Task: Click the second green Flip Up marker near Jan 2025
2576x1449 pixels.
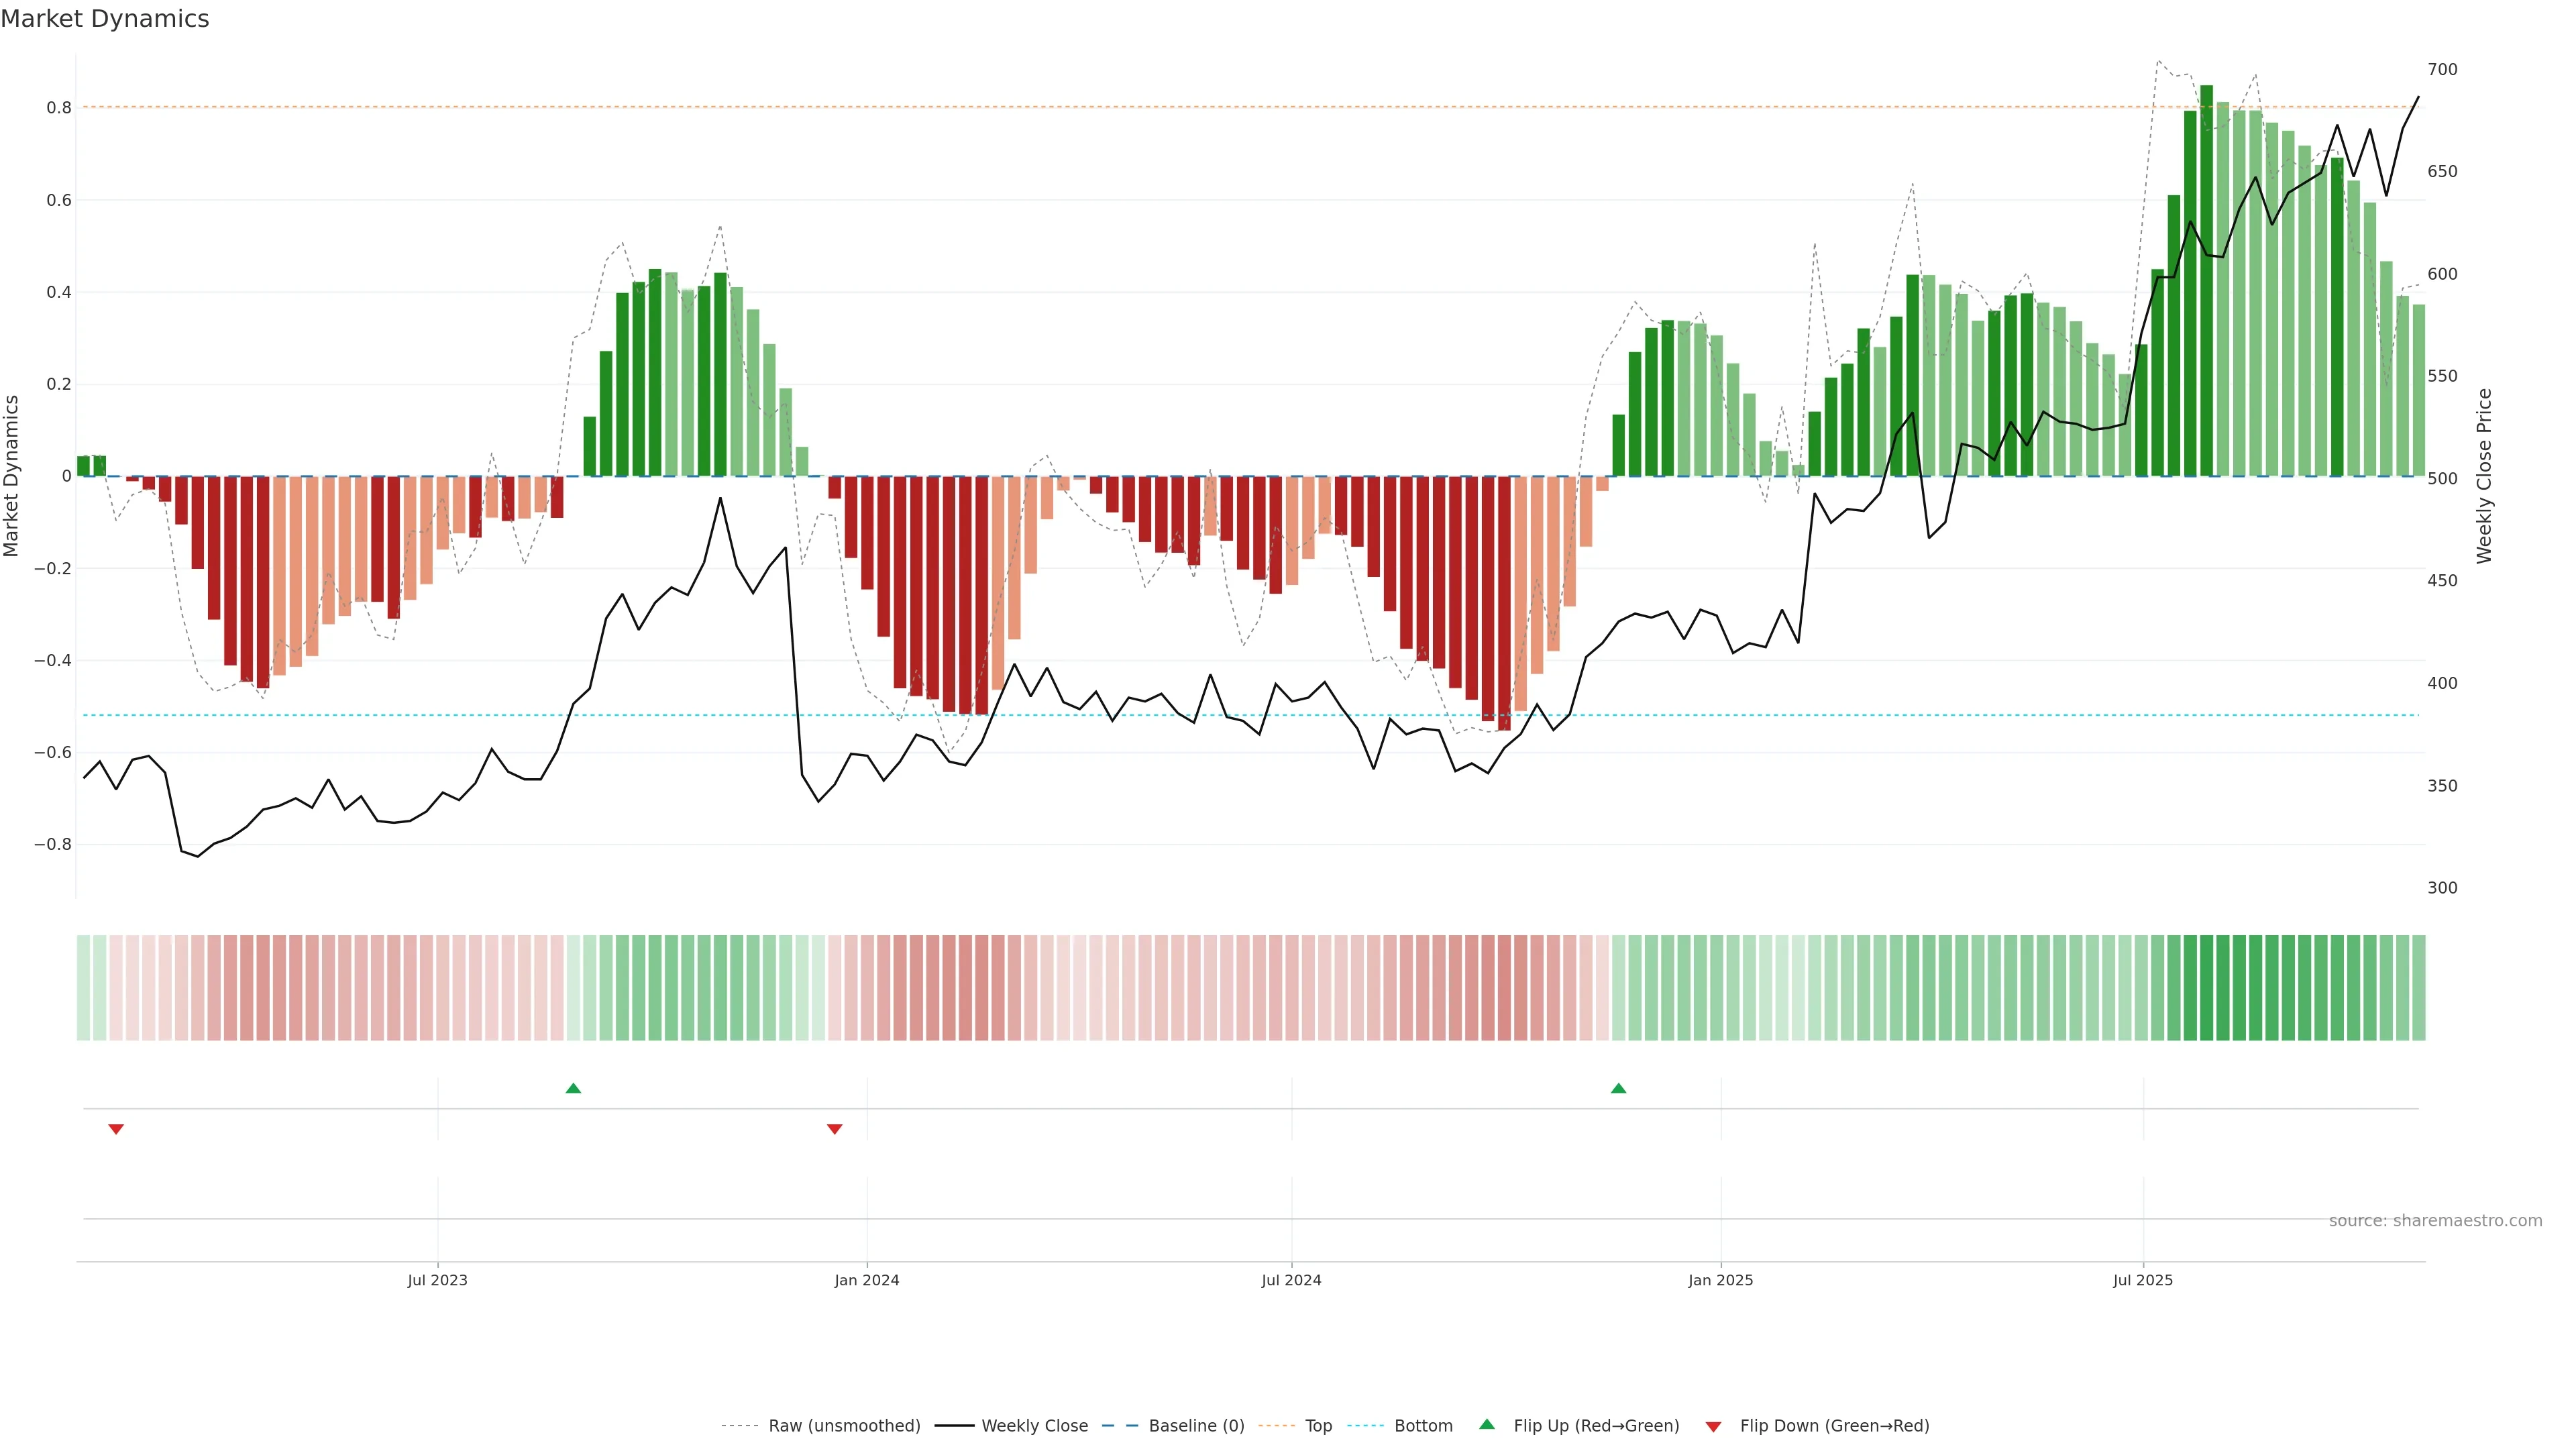Action: (x=1618, y=1088)
